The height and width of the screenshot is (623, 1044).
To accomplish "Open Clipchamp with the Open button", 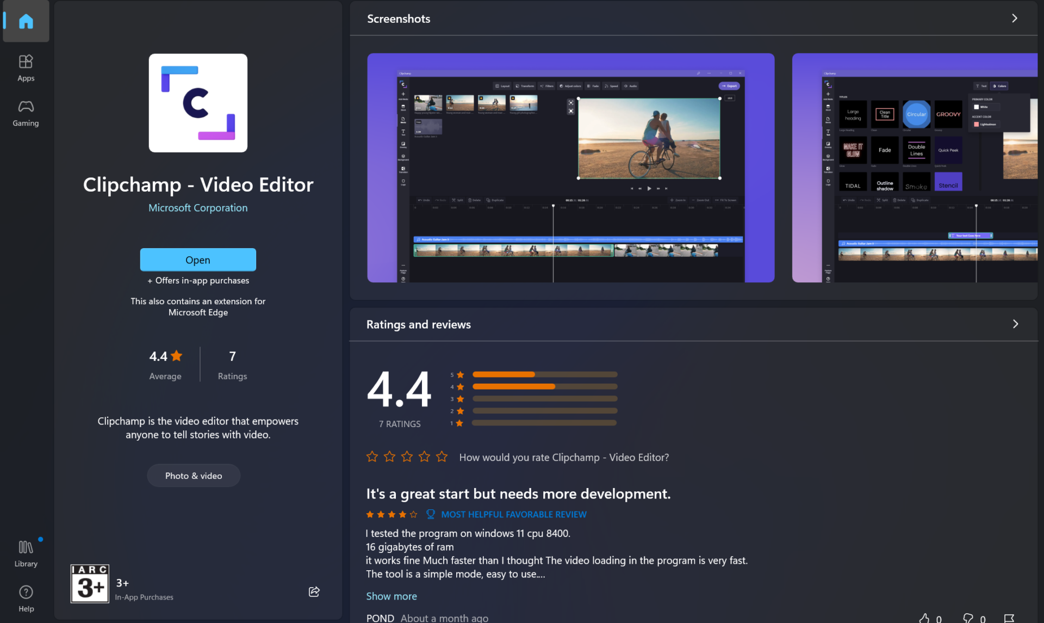I will tap(197, 260).
